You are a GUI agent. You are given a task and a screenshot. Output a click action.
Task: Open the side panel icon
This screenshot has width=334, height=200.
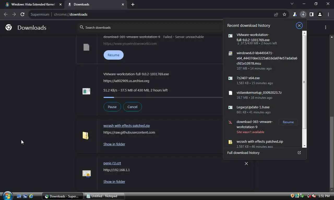click(311, 14)
